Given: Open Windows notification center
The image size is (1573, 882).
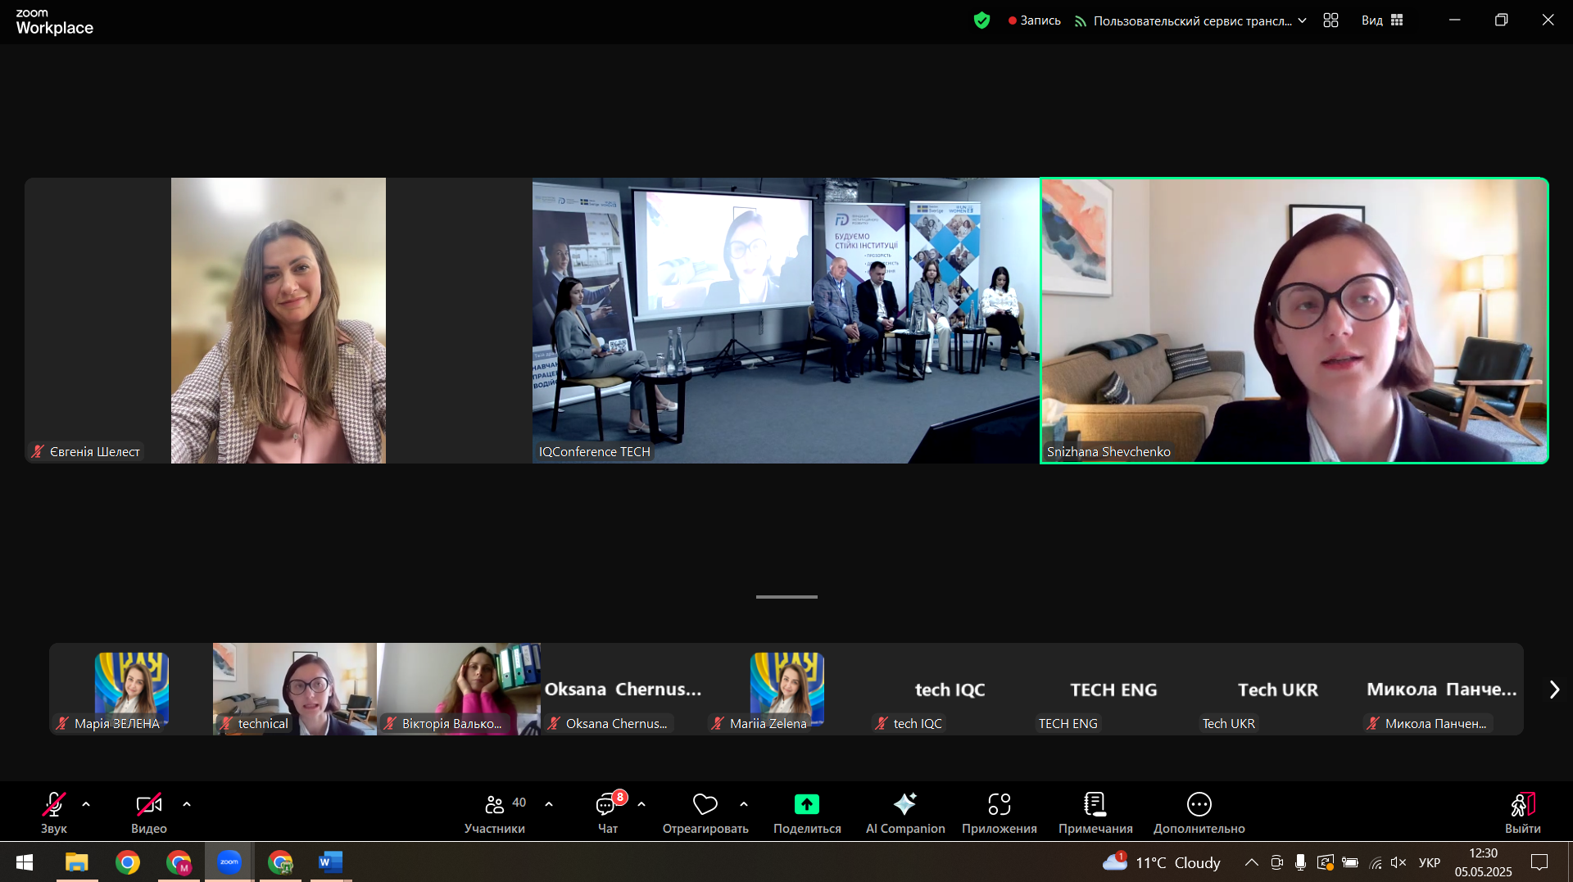Looking at the screenshot, I should pyautogui.click(x=1540, y=862).
